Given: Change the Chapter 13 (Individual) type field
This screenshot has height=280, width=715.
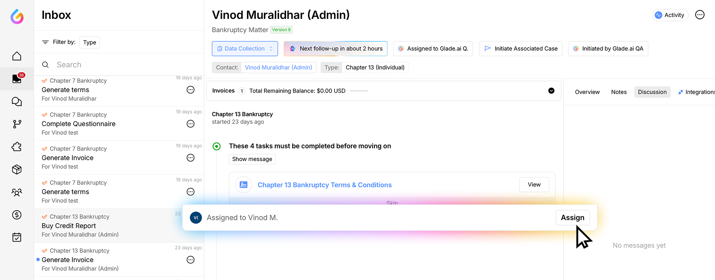Looking at the screenshot, I should click(375, 68).
